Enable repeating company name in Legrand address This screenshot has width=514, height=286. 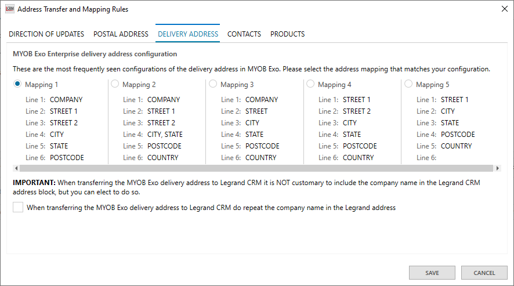tap(18, 207)
